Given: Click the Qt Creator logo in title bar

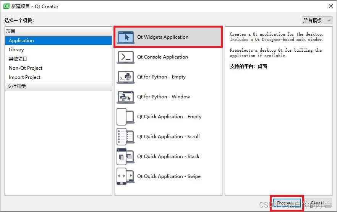Looking at the screenshot, I should tap(6, 6).
